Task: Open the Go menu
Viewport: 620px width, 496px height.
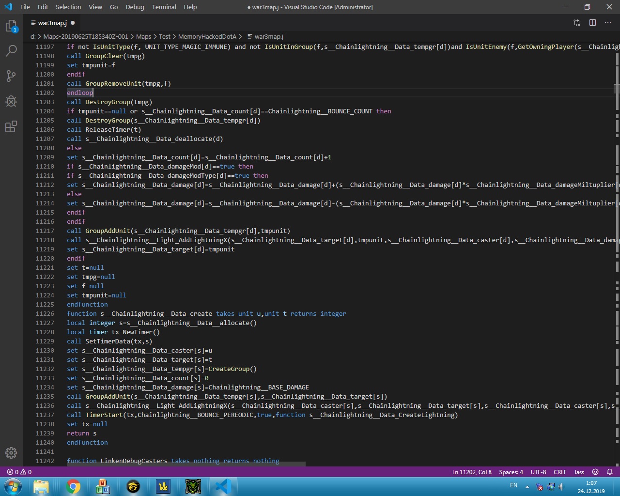Action: point(114,7)
